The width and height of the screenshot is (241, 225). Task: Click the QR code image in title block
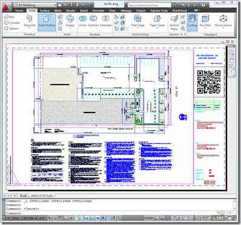[209, 82]
